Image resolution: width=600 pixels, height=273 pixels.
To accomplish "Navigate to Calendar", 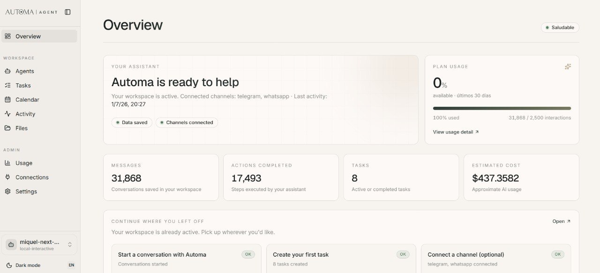I will [39, 100].
